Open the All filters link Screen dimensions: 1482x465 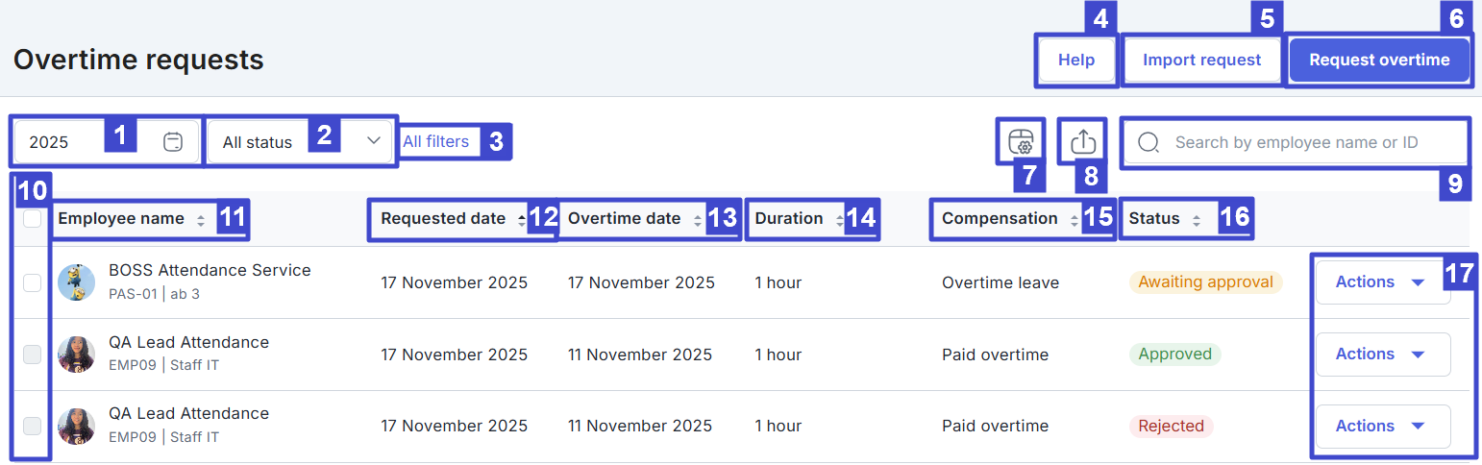pos(435,142)
